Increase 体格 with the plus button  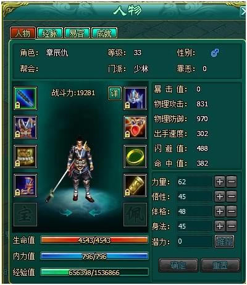220,211
